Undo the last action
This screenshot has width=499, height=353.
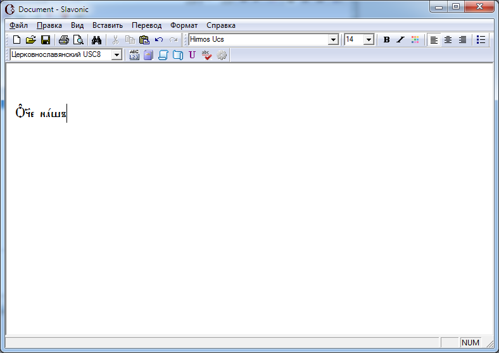pos(159,40)
